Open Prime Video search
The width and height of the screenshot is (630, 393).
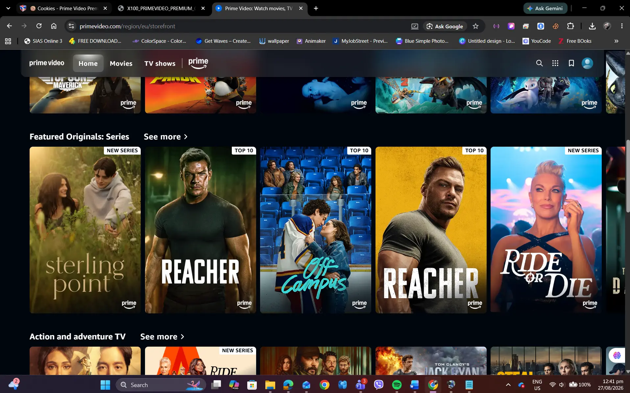[539, 63]
